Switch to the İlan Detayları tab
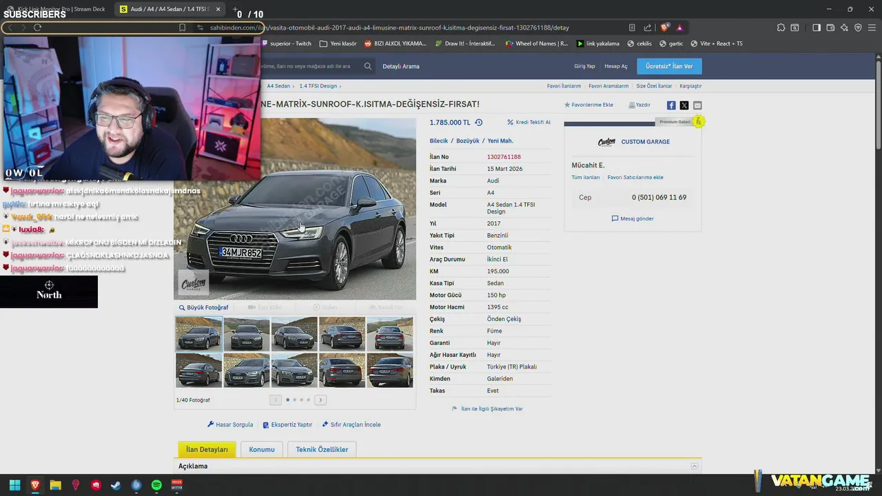Image resolution: width=882 pixels, height=496 pixels. coord(207,450)
